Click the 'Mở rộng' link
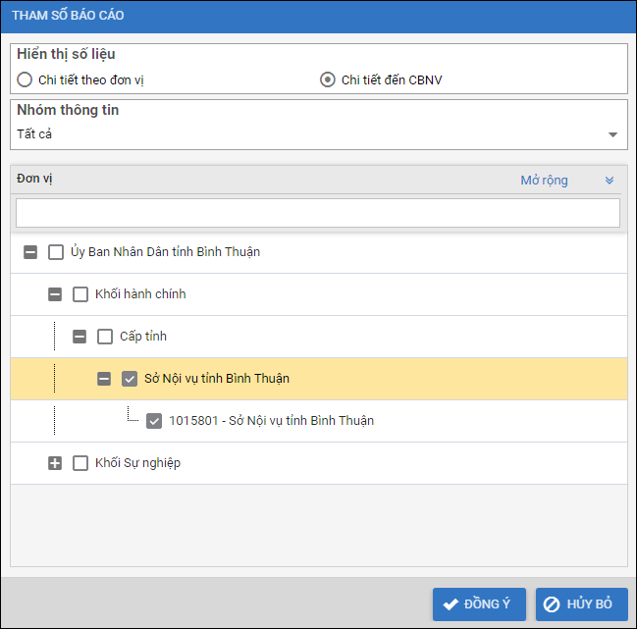637x629 pixels. pyautogui.click(x=544, y=181)
